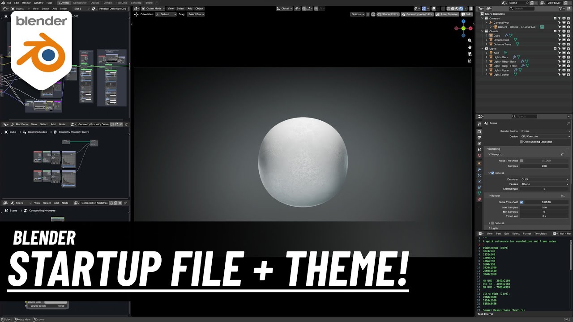Exclude Objects collection from view layer checkbox

[x=556, y=31]
